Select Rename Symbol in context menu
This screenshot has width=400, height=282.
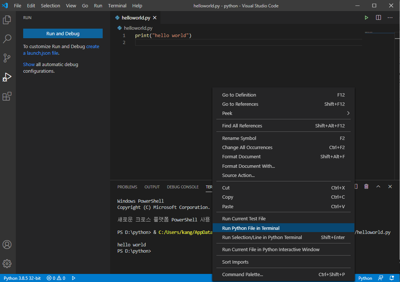tap(283, 138)
